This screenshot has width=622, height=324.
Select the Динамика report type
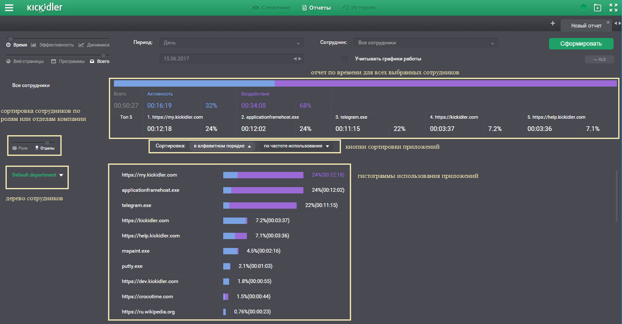(x=94, y=45)
